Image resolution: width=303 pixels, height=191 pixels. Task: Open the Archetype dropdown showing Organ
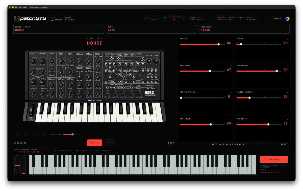[244, 29]
